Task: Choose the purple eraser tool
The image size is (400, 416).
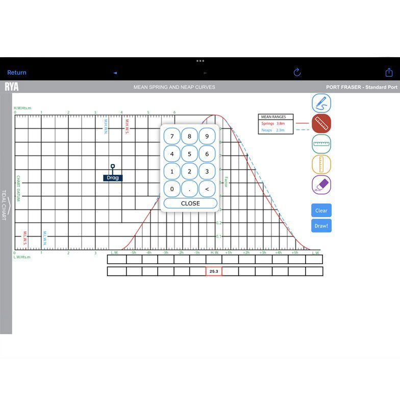Action: click(x=321, y=185)
